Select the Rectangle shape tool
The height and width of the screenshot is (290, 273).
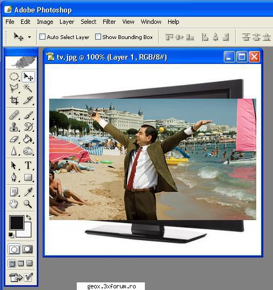[28, 177]
